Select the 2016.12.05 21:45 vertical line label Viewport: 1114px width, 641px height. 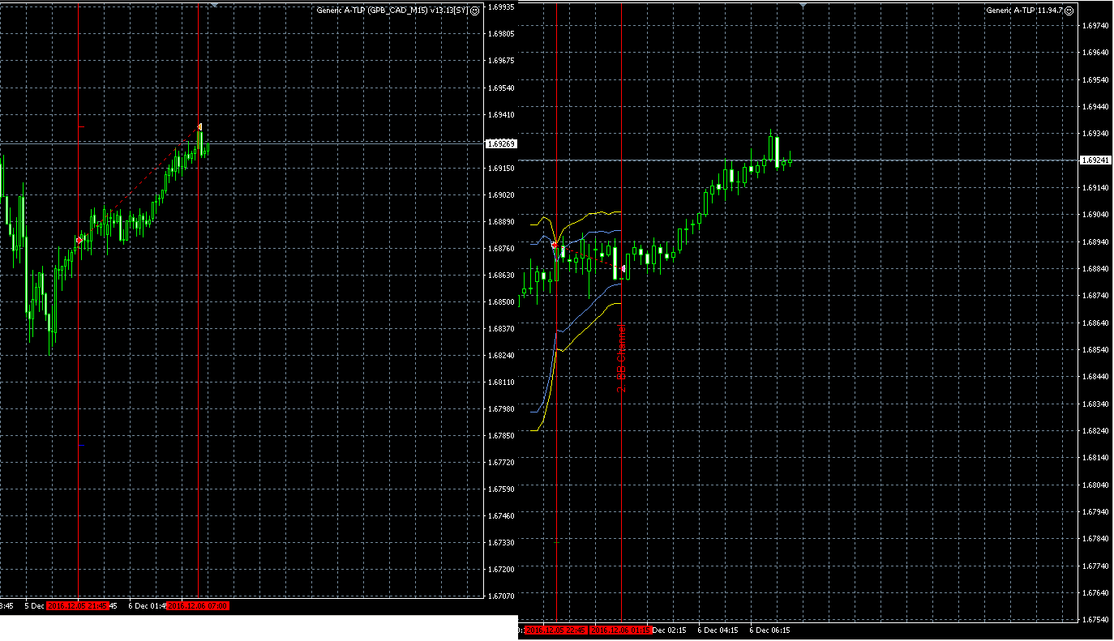pos(79,605)
